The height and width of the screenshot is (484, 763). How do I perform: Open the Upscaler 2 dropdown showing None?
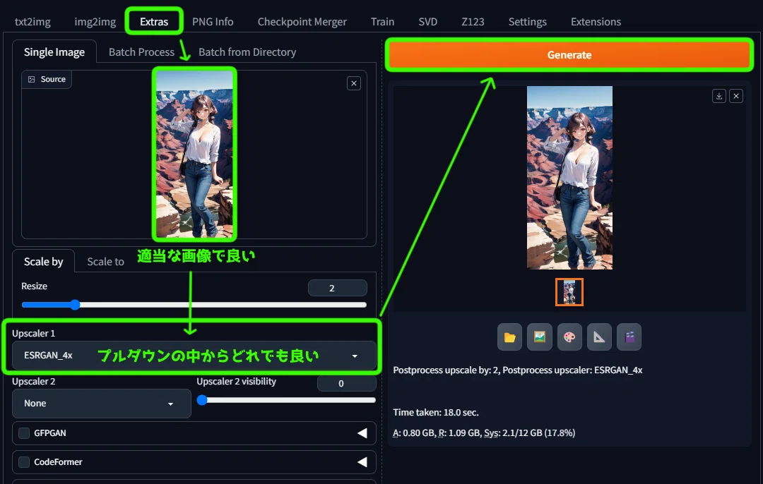[x=101, y=404]
